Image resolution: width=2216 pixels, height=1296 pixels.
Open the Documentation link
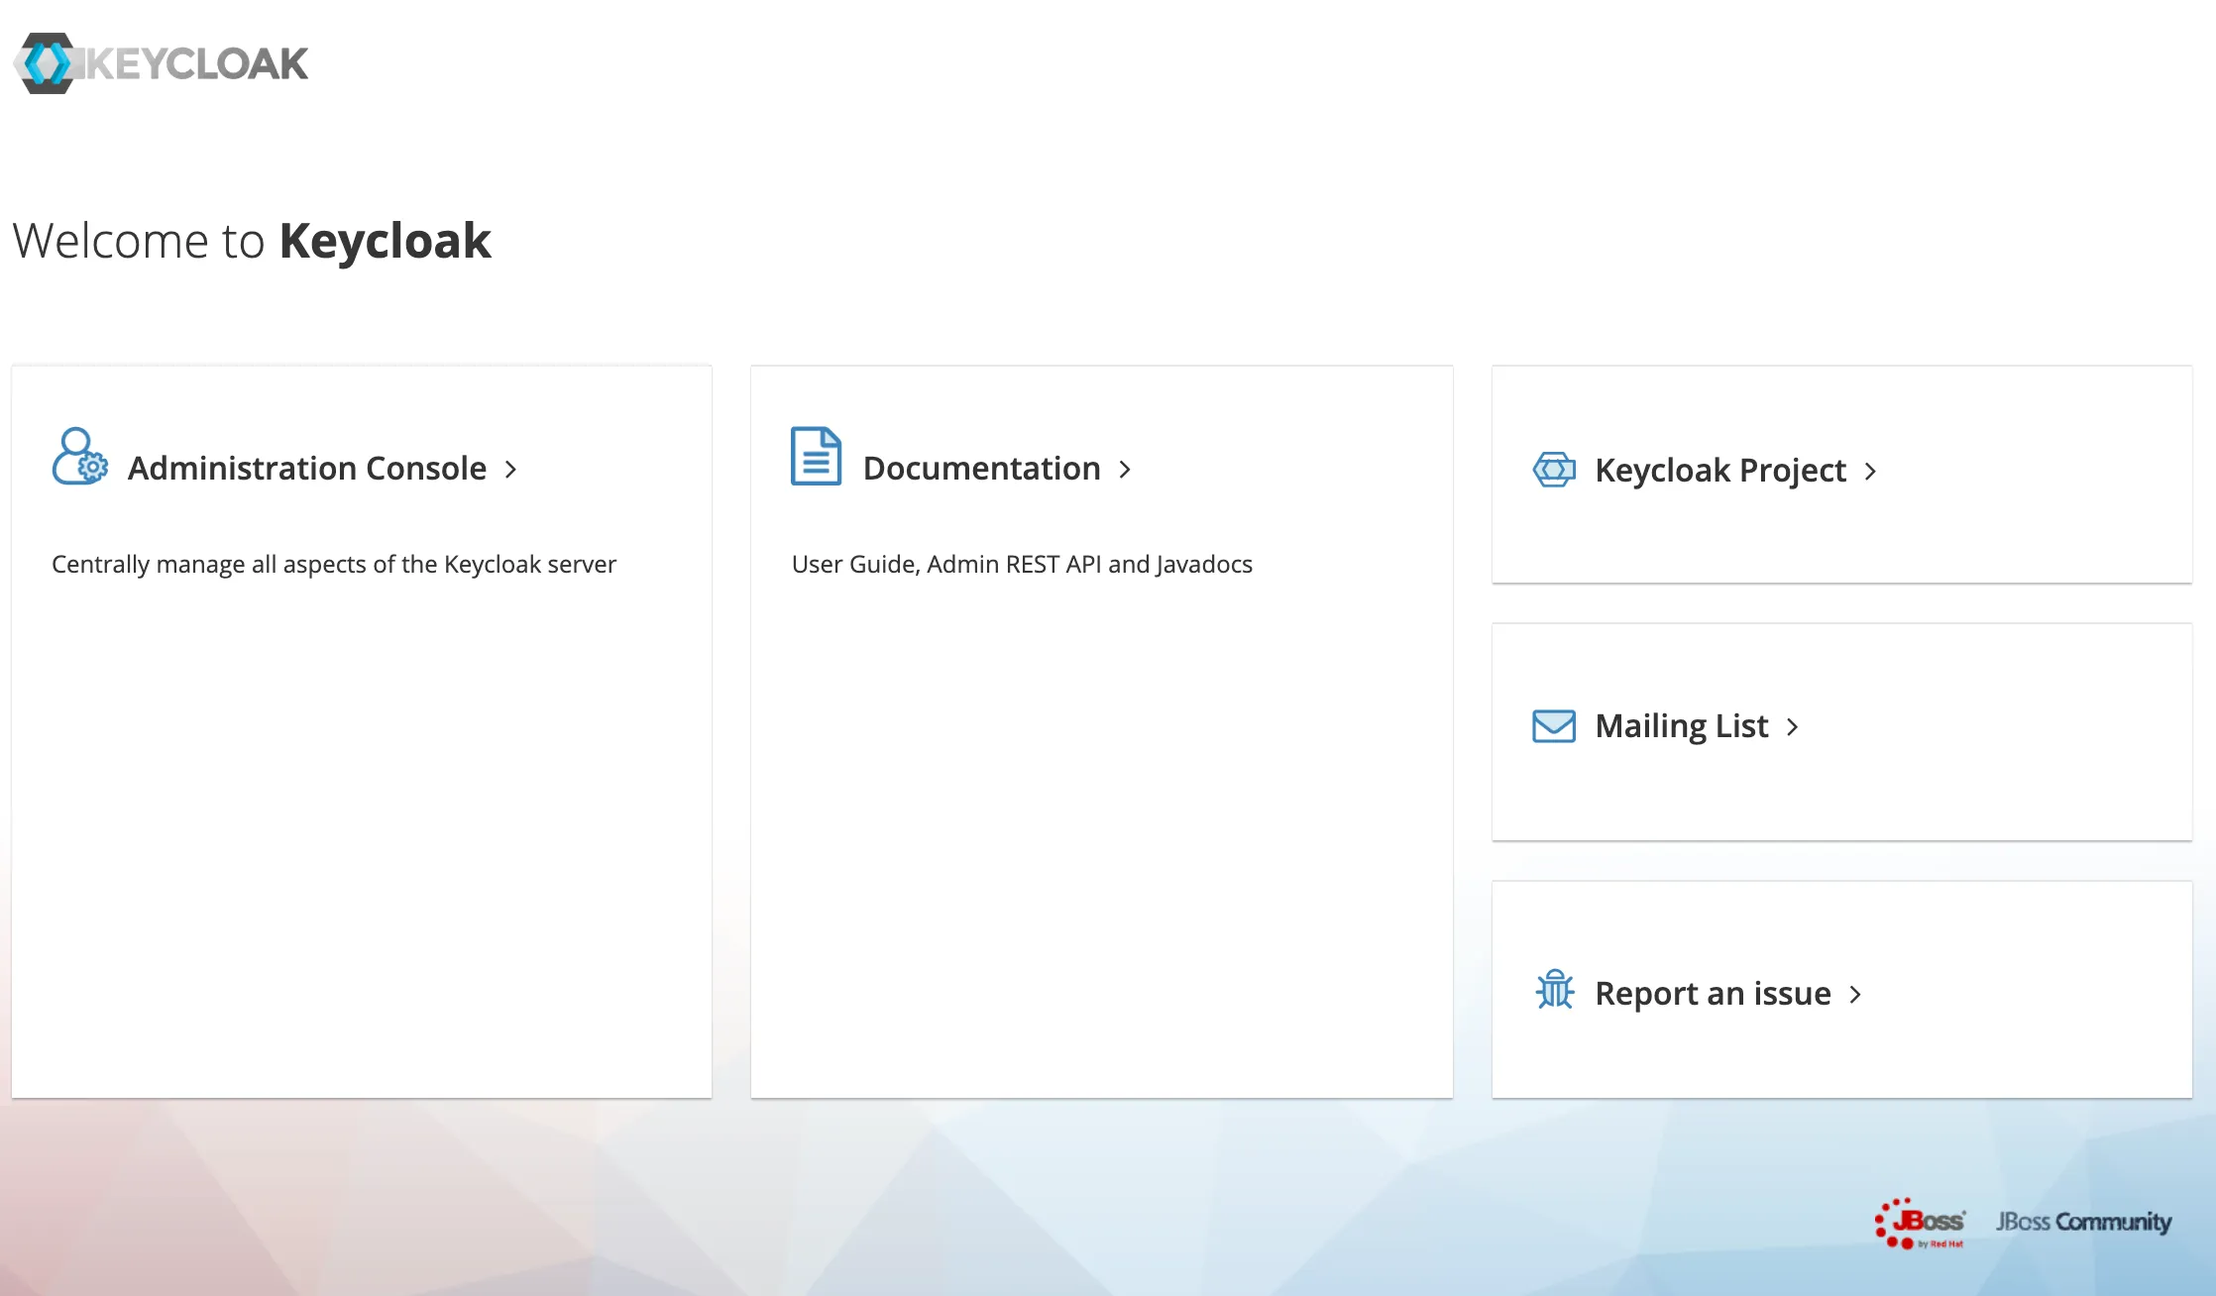pyautogui.click(x=981, y=469)
